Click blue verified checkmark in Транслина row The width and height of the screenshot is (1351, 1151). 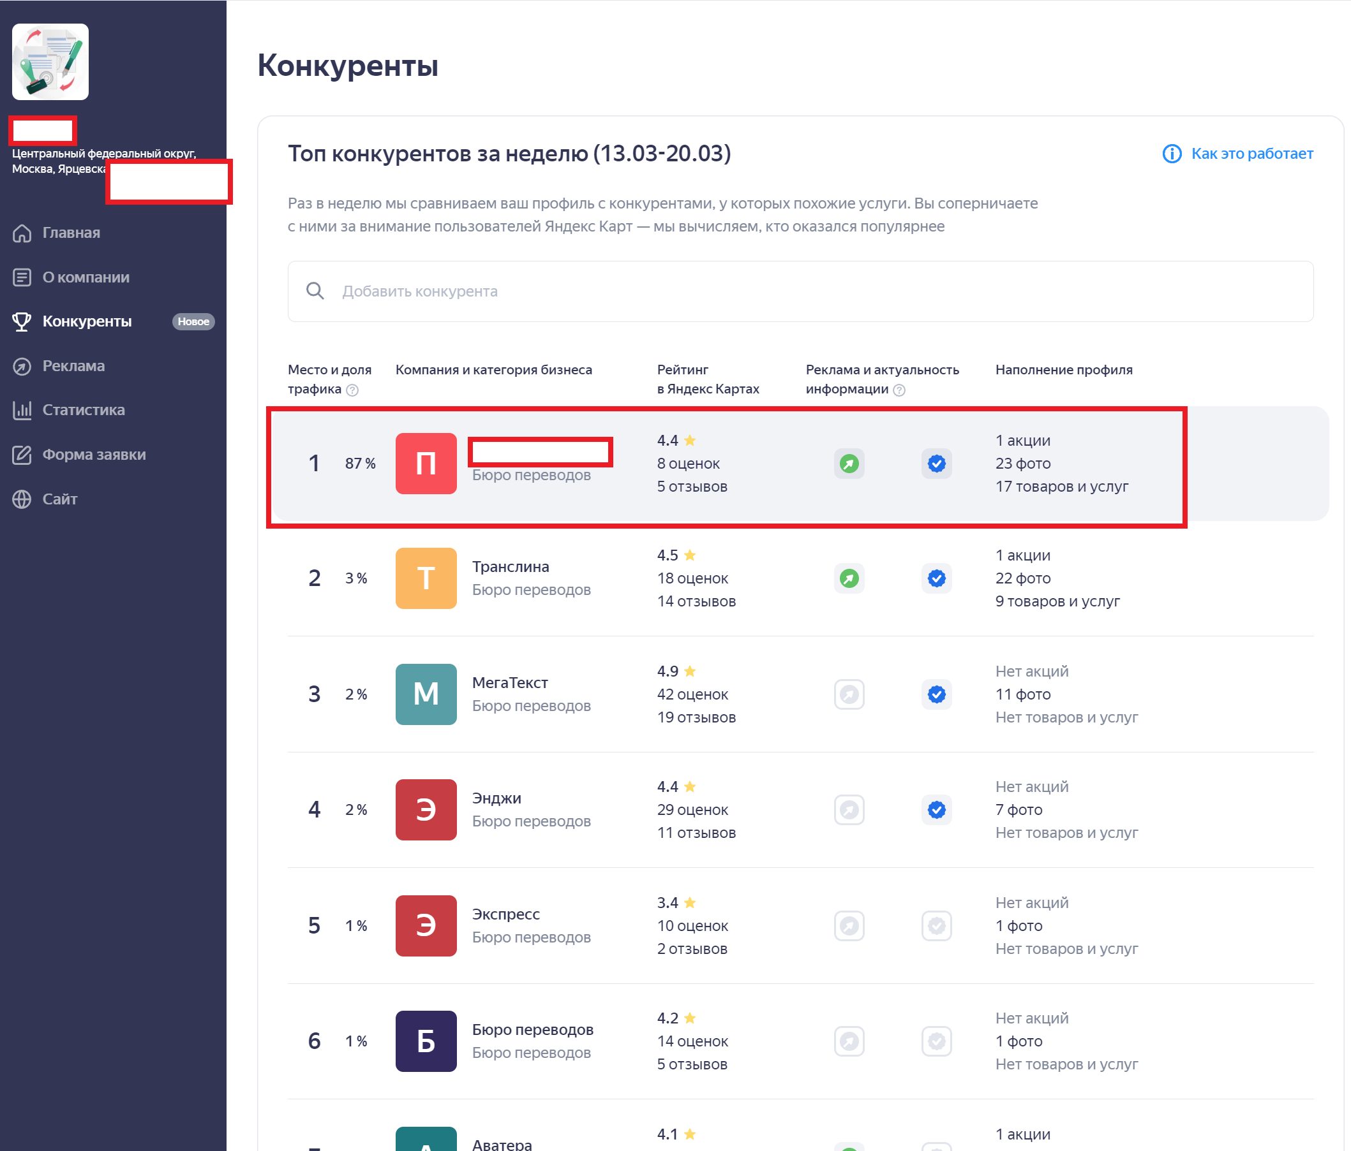coord(936,578)
